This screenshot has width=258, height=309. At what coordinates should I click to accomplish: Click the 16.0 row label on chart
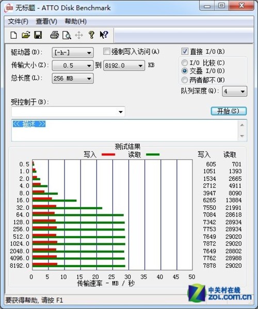[23, 200]
